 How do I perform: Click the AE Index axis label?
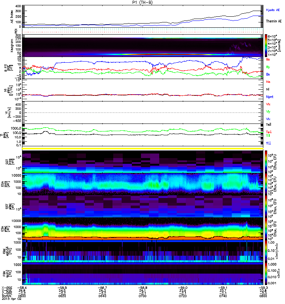point(12,16)
